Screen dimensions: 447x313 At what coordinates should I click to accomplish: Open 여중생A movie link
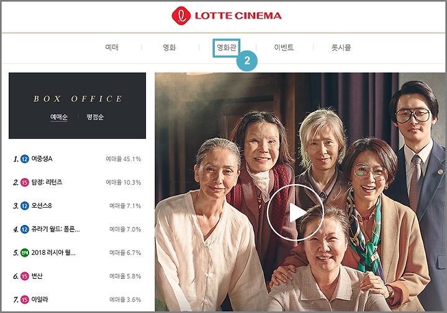point(42,159)
